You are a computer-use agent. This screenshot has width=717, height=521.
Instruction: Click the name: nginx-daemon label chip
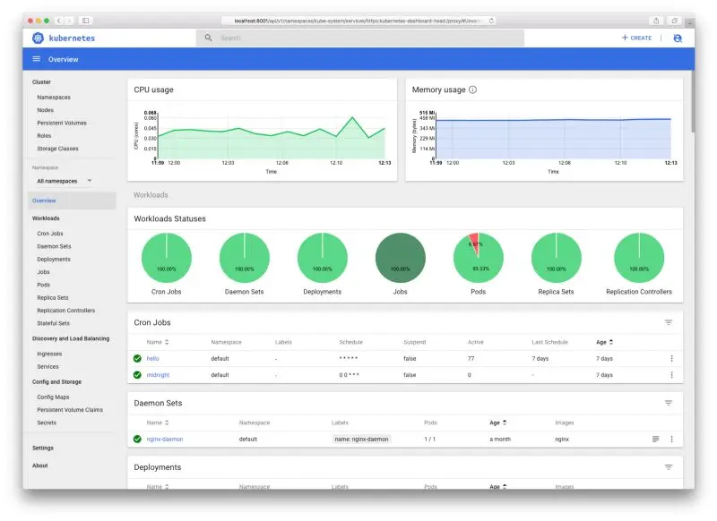pos(361,439)
